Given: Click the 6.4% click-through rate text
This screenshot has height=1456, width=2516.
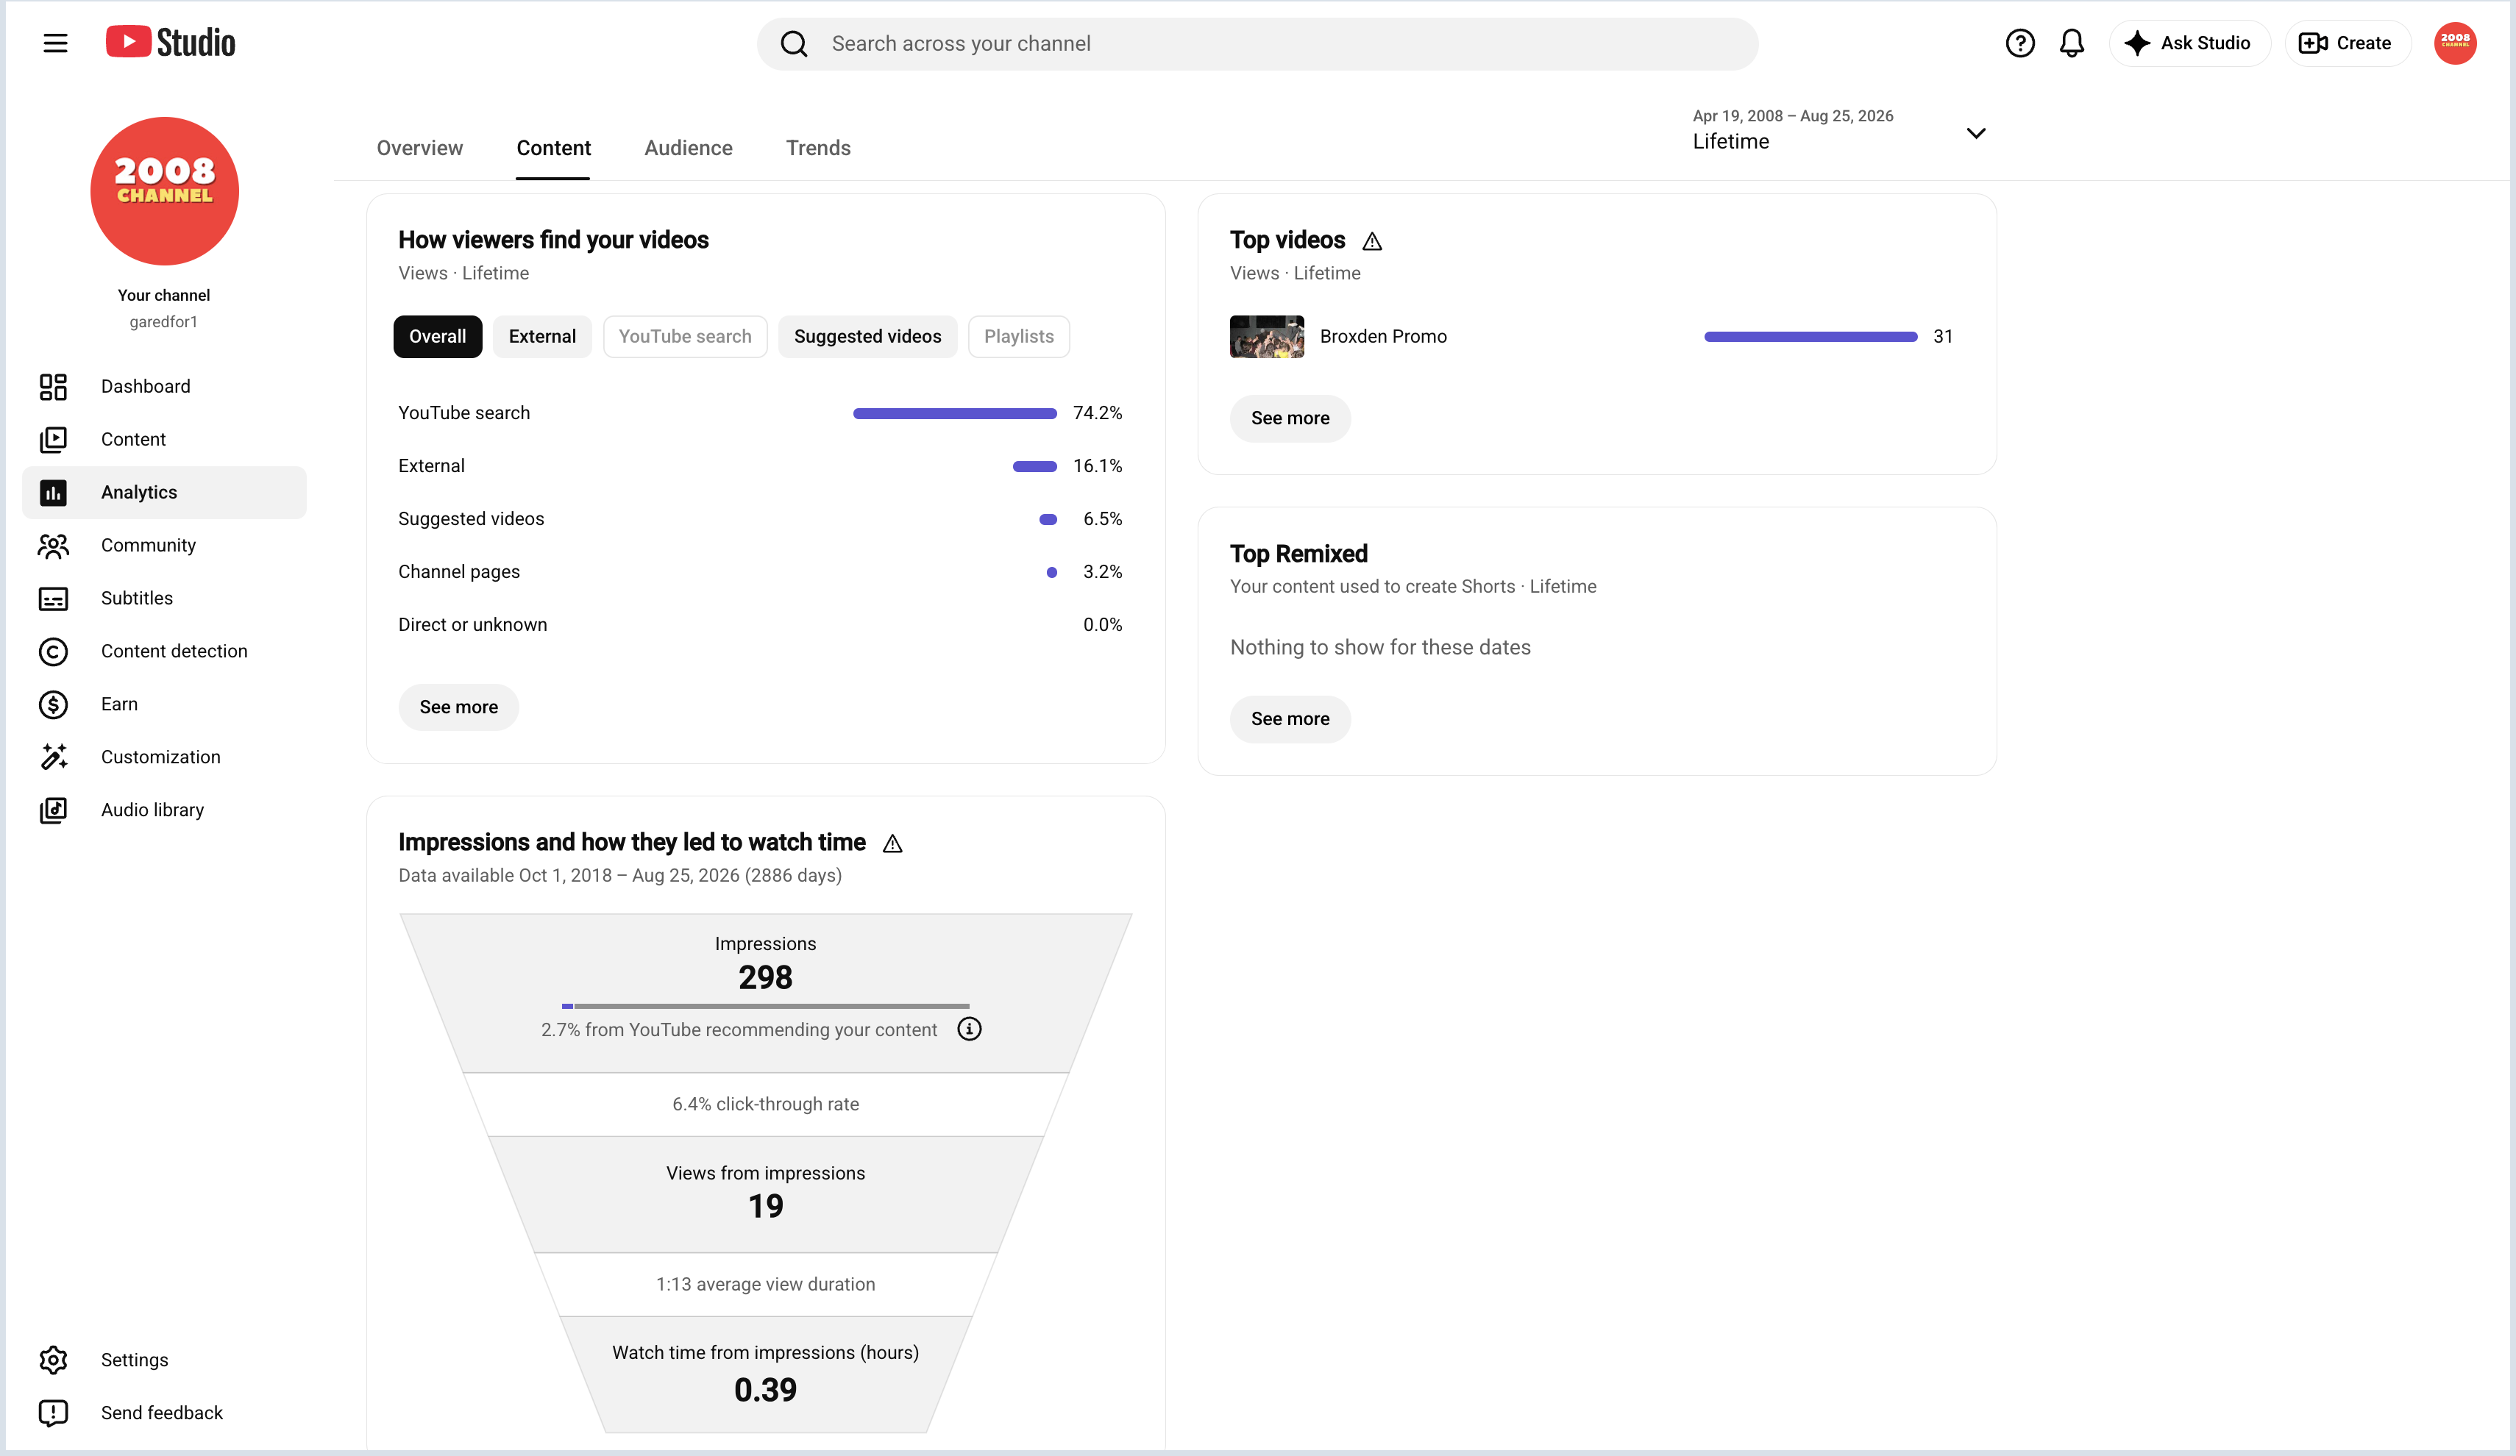Looking at the screenshot, I should point(766,1104).
